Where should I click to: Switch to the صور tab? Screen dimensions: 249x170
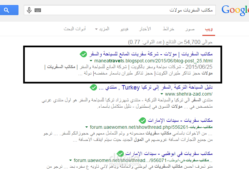[190, 29]
